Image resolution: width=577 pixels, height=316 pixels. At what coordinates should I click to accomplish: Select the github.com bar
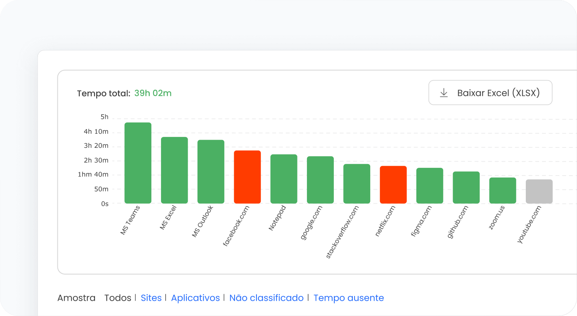pos(466,187)
